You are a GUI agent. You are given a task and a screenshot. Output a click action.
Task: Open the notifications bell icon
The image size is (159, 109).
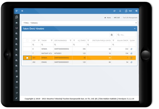[x=120, y=11]
